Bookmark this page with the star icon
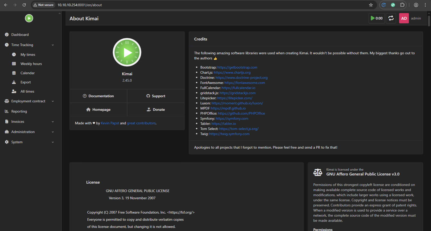 pos(371,5)
